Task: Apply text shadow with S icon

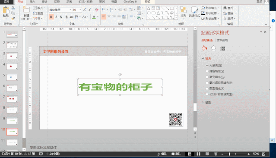Action: tap(67, 17)
